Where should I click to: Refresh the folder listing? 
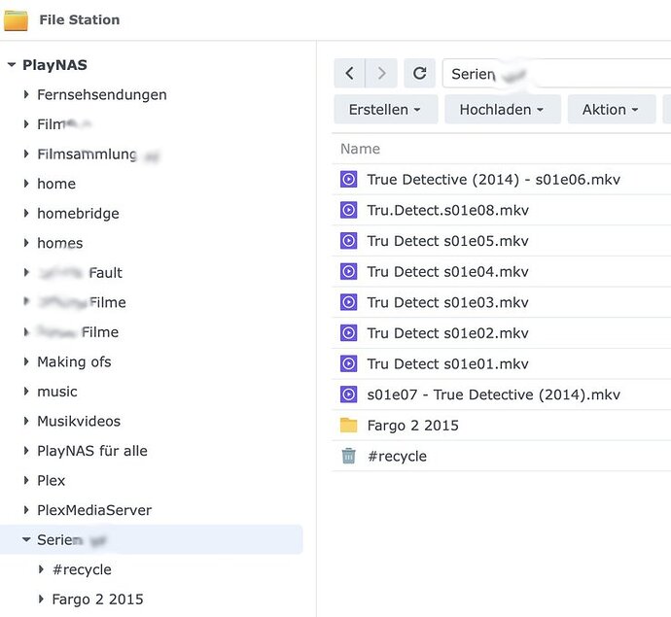[419, 73]
